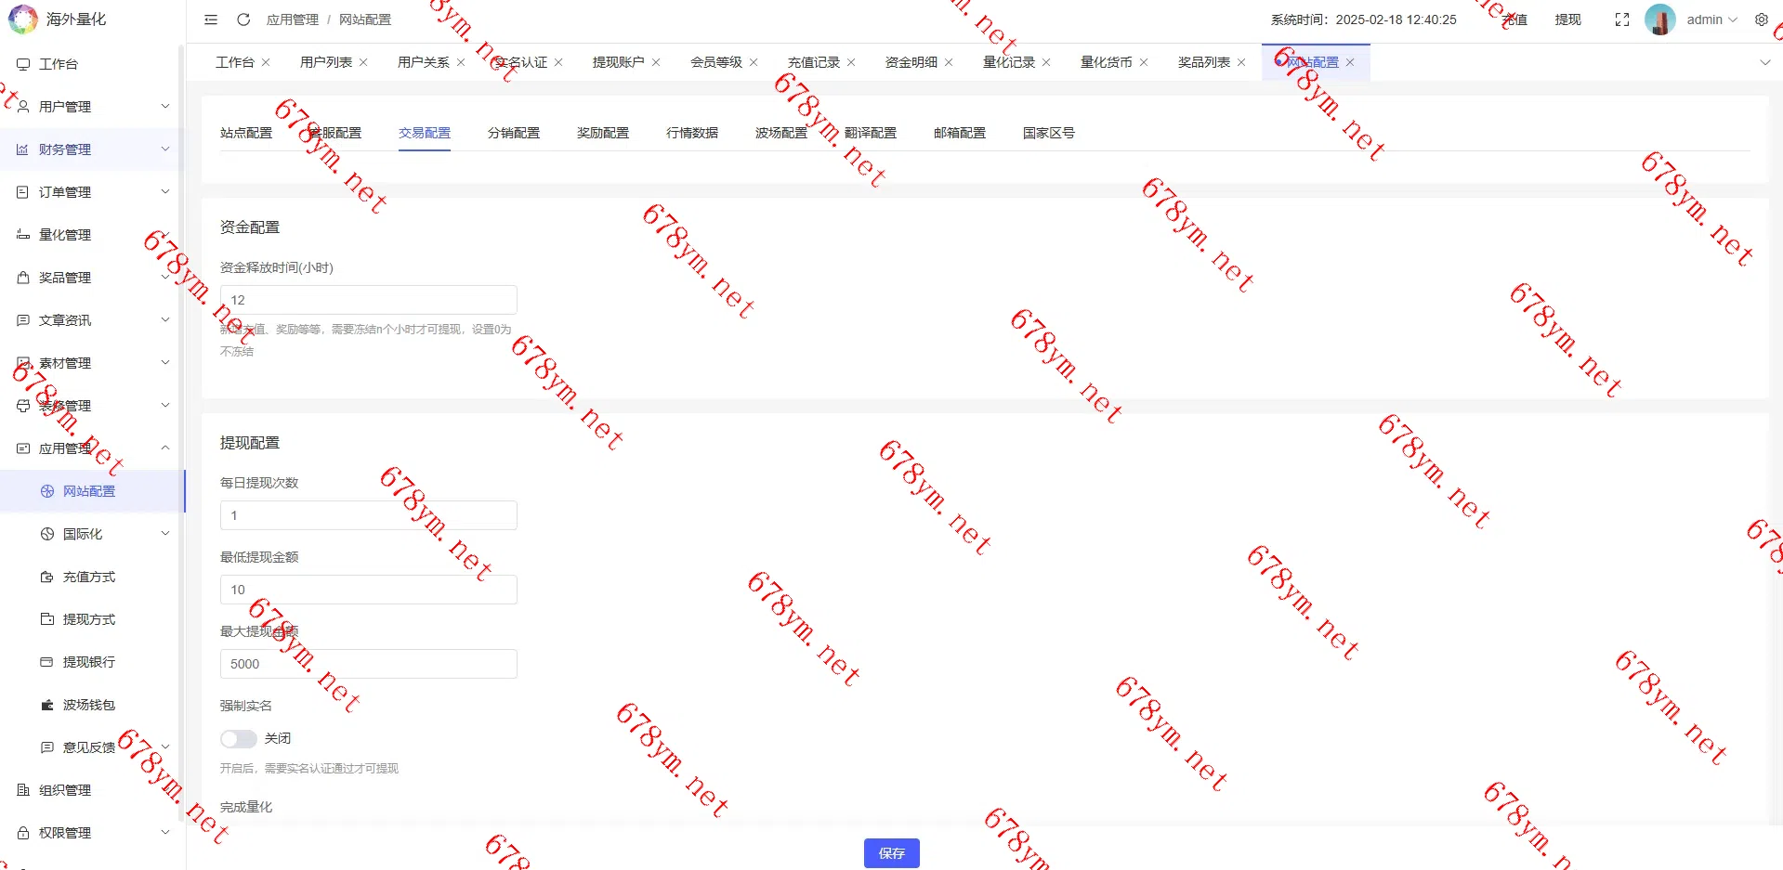Image resolution: width=1783 pixels, height=870 pixels.
Task: Click the 文章资讯 message icon
Action: click(x=23, y=320)
